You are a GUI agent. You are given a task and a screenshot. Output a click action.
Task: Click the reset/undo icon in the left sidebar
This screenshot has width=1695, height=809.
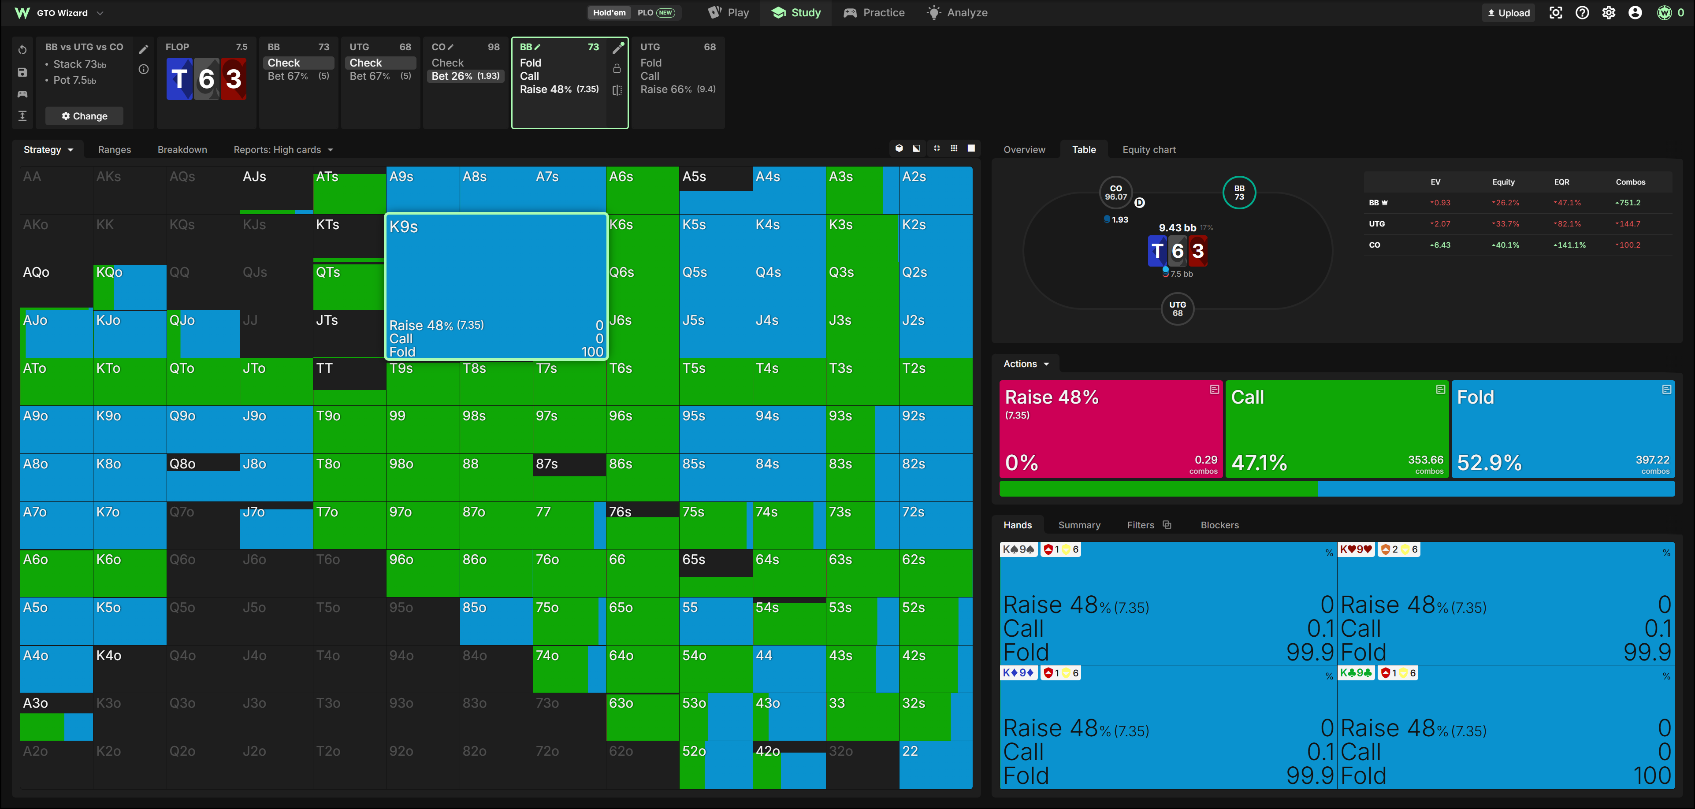pyautogui.click(x=22, y=50)
